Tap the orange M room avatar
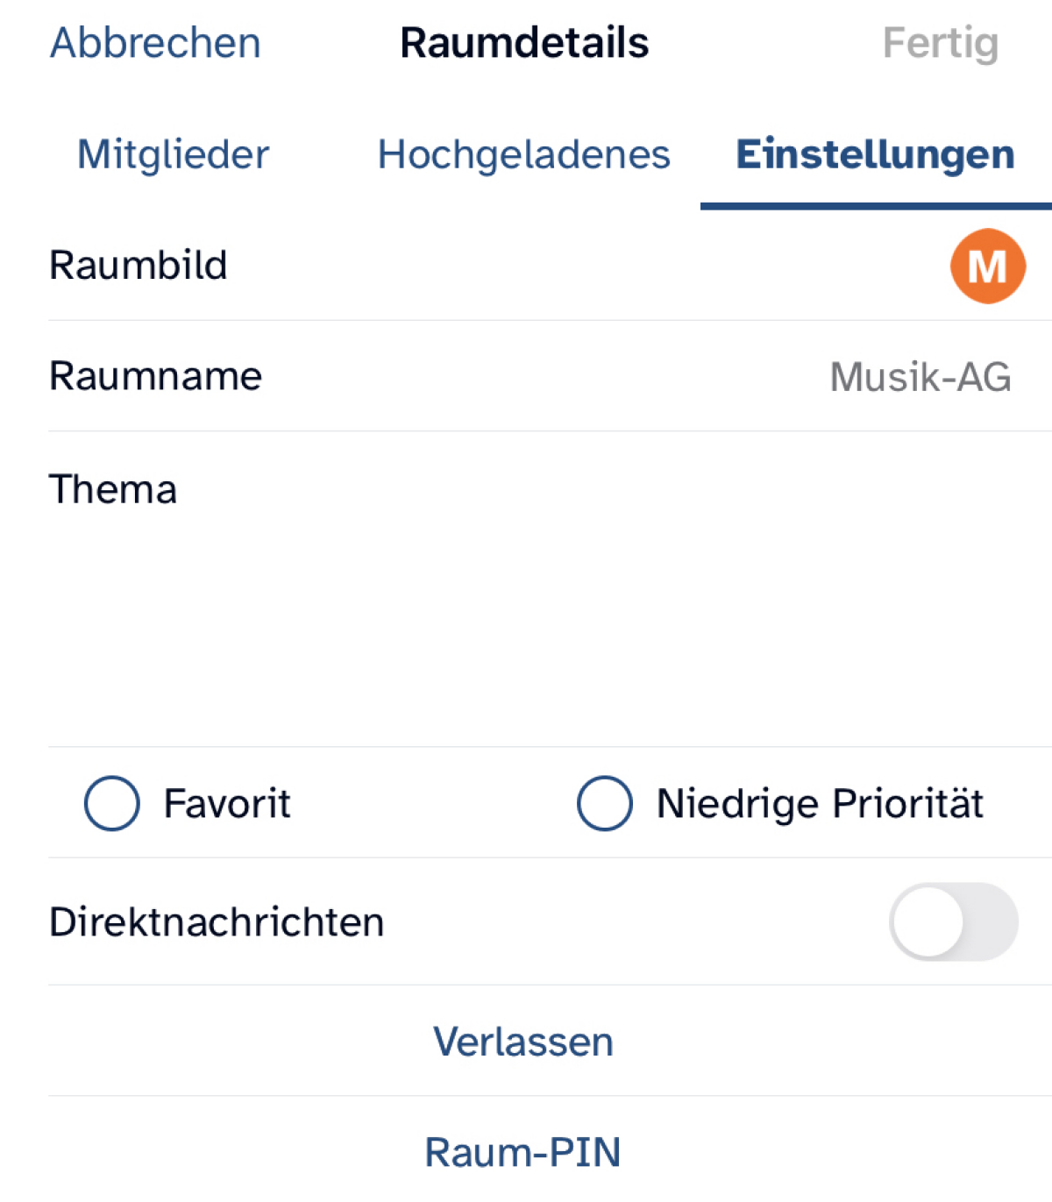1052x1202 pixels. tap(987, 267)
